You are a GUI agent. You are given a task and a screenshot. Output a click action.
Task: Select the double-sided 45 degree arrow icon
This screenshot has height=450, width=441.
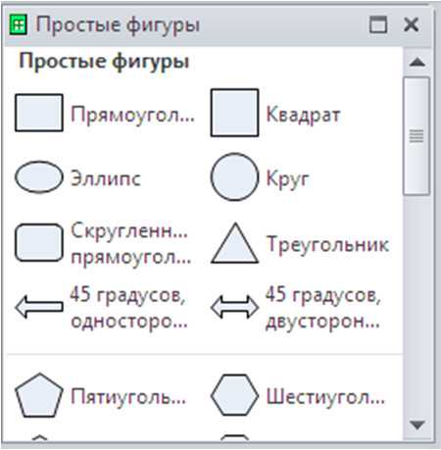pos(234,307)
